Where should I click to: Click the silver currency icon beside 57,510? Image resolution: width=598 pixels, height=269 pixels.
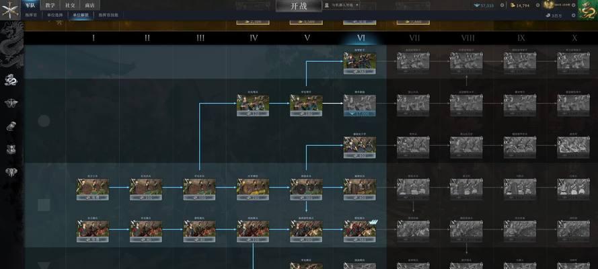point(475,5)
